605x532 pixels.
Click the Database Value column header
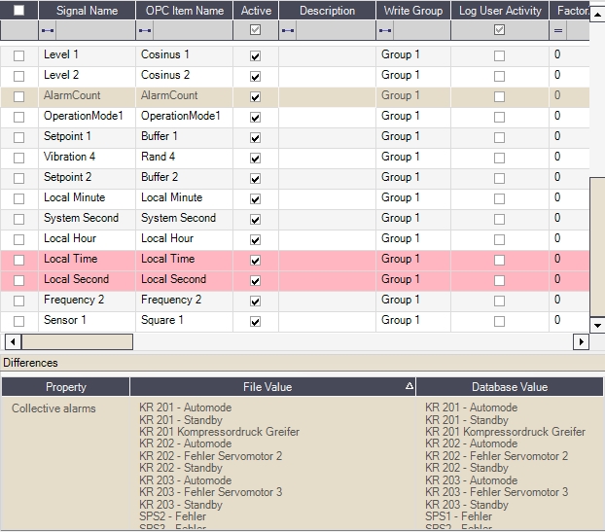point(509,387)
